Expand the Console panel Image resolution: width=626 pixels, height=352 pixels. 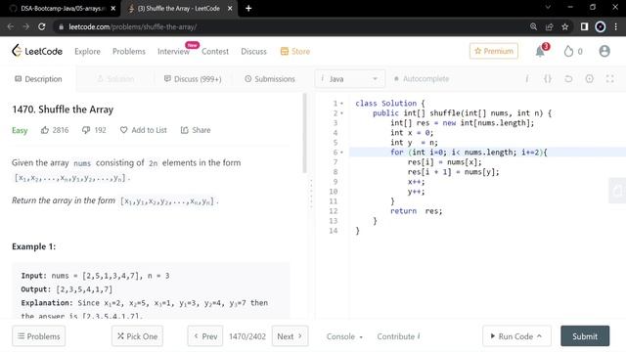344,336
